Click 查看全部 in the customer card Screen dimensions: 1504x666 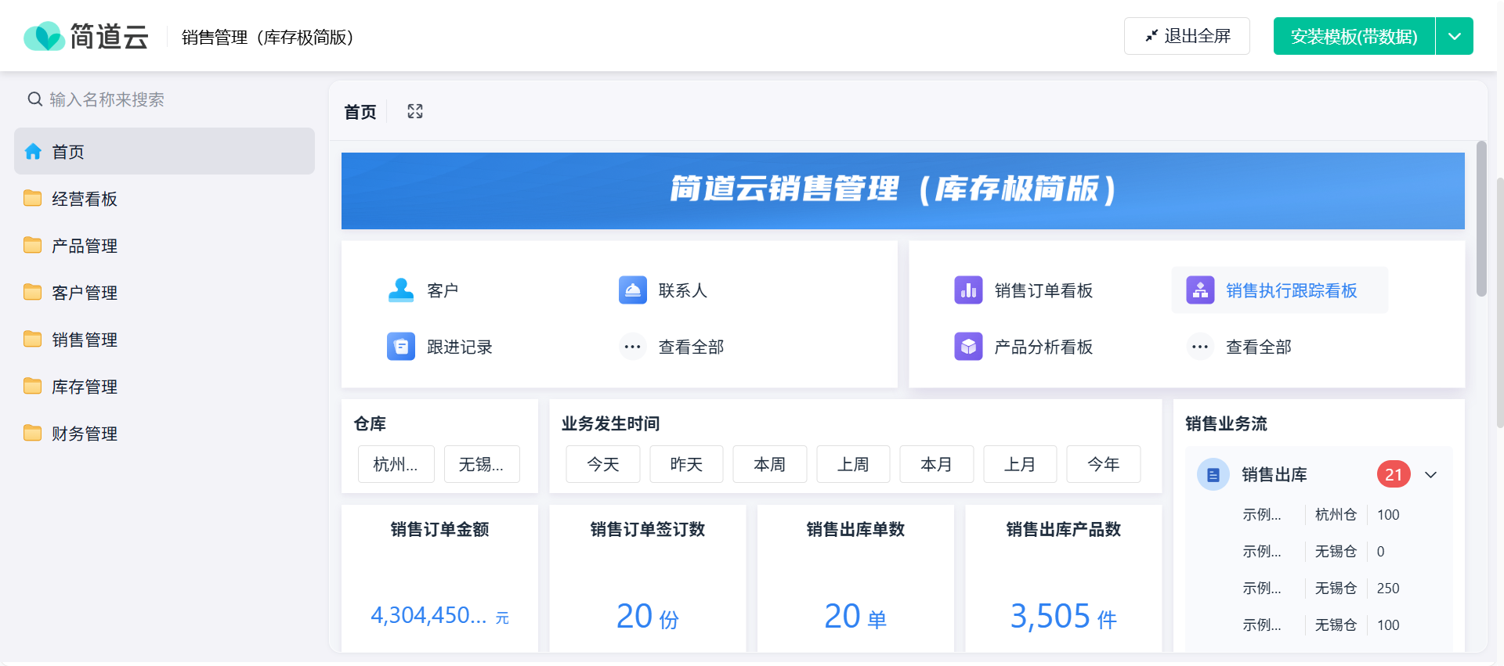pyautogui.click(x=692, y=347)
